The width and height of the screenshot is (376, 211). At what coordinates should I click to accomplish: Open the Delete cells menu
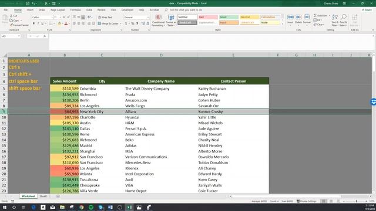(x=298, y=19)
